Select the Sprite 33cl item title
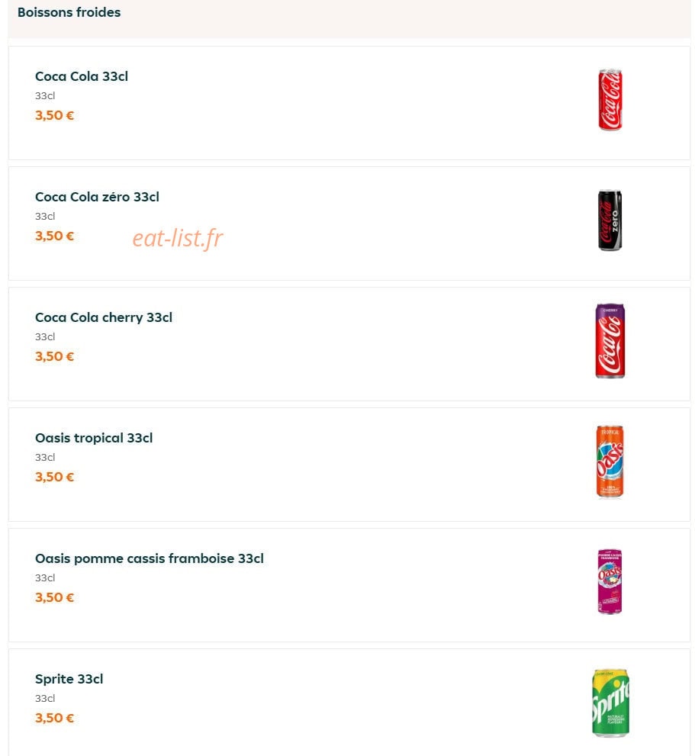 tap(69, 679)
